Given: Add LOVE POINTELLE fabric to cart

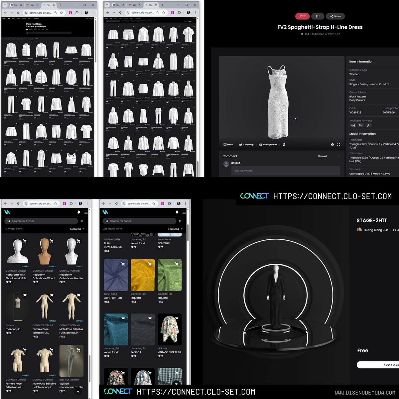Looking at the screenshot, I should (123, 264).
